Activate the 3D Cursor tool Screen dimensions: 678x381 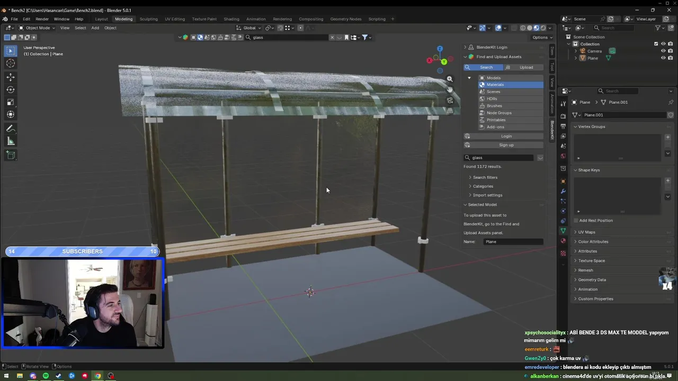pos(11,63)
